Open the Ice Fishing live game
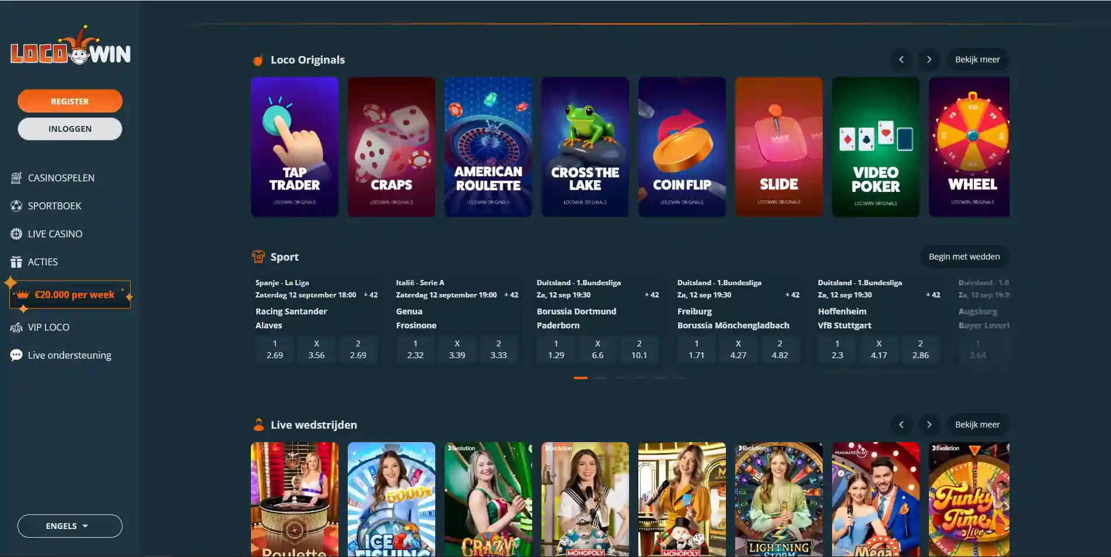Viewport: 1111px width, 557px height. [392, 499]
